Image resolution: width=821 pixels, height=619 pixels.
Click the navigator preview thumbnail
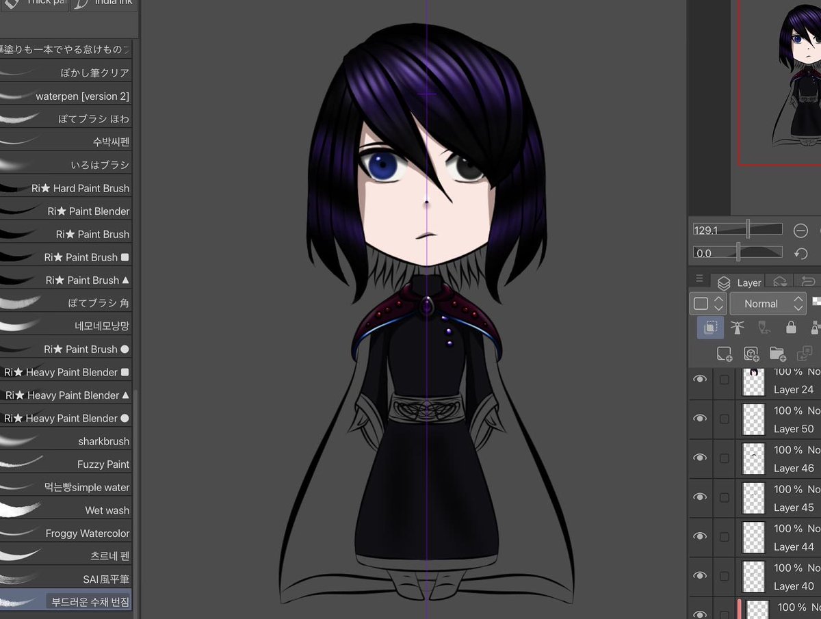point(780,82)
